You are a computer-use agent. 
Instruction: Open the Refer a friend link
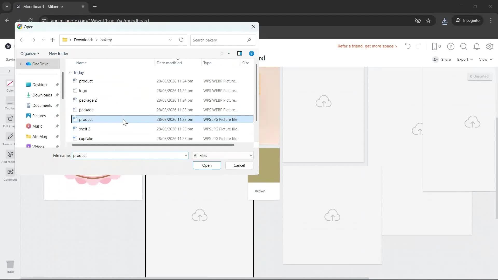click(x=367, y=46)
